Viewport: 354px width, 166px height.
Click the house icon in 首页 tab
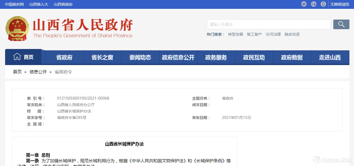click(x=17, y=57)
